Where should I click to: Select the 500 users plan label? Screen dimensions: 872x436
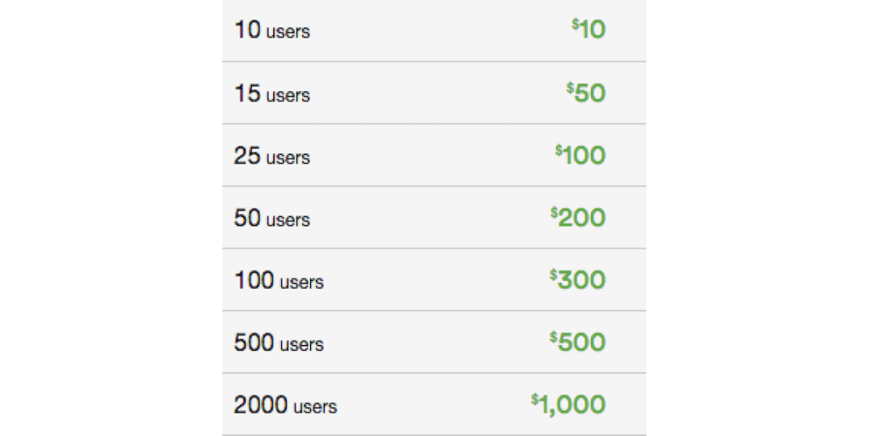tap(279, 343)
